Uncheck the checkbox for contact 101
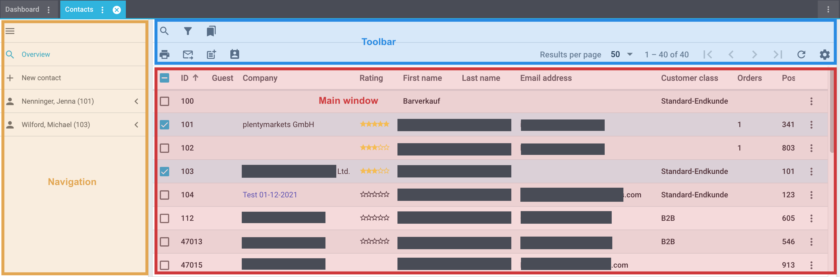 [164, 125]
